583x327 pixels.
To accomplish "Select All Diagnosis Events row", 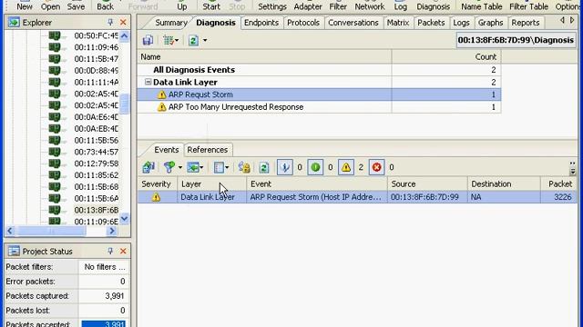I will pos(319,70).
